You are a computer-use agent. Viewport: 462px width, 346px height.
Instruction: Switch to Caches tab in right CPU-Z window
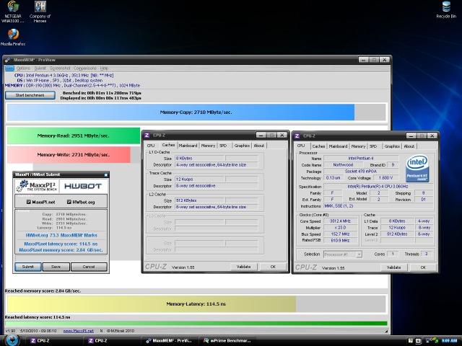pos(318,146)
